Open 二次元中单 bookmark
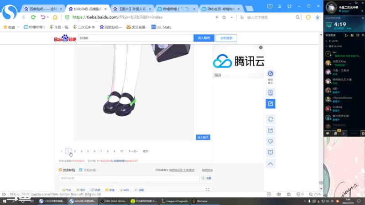 (84, 27)
